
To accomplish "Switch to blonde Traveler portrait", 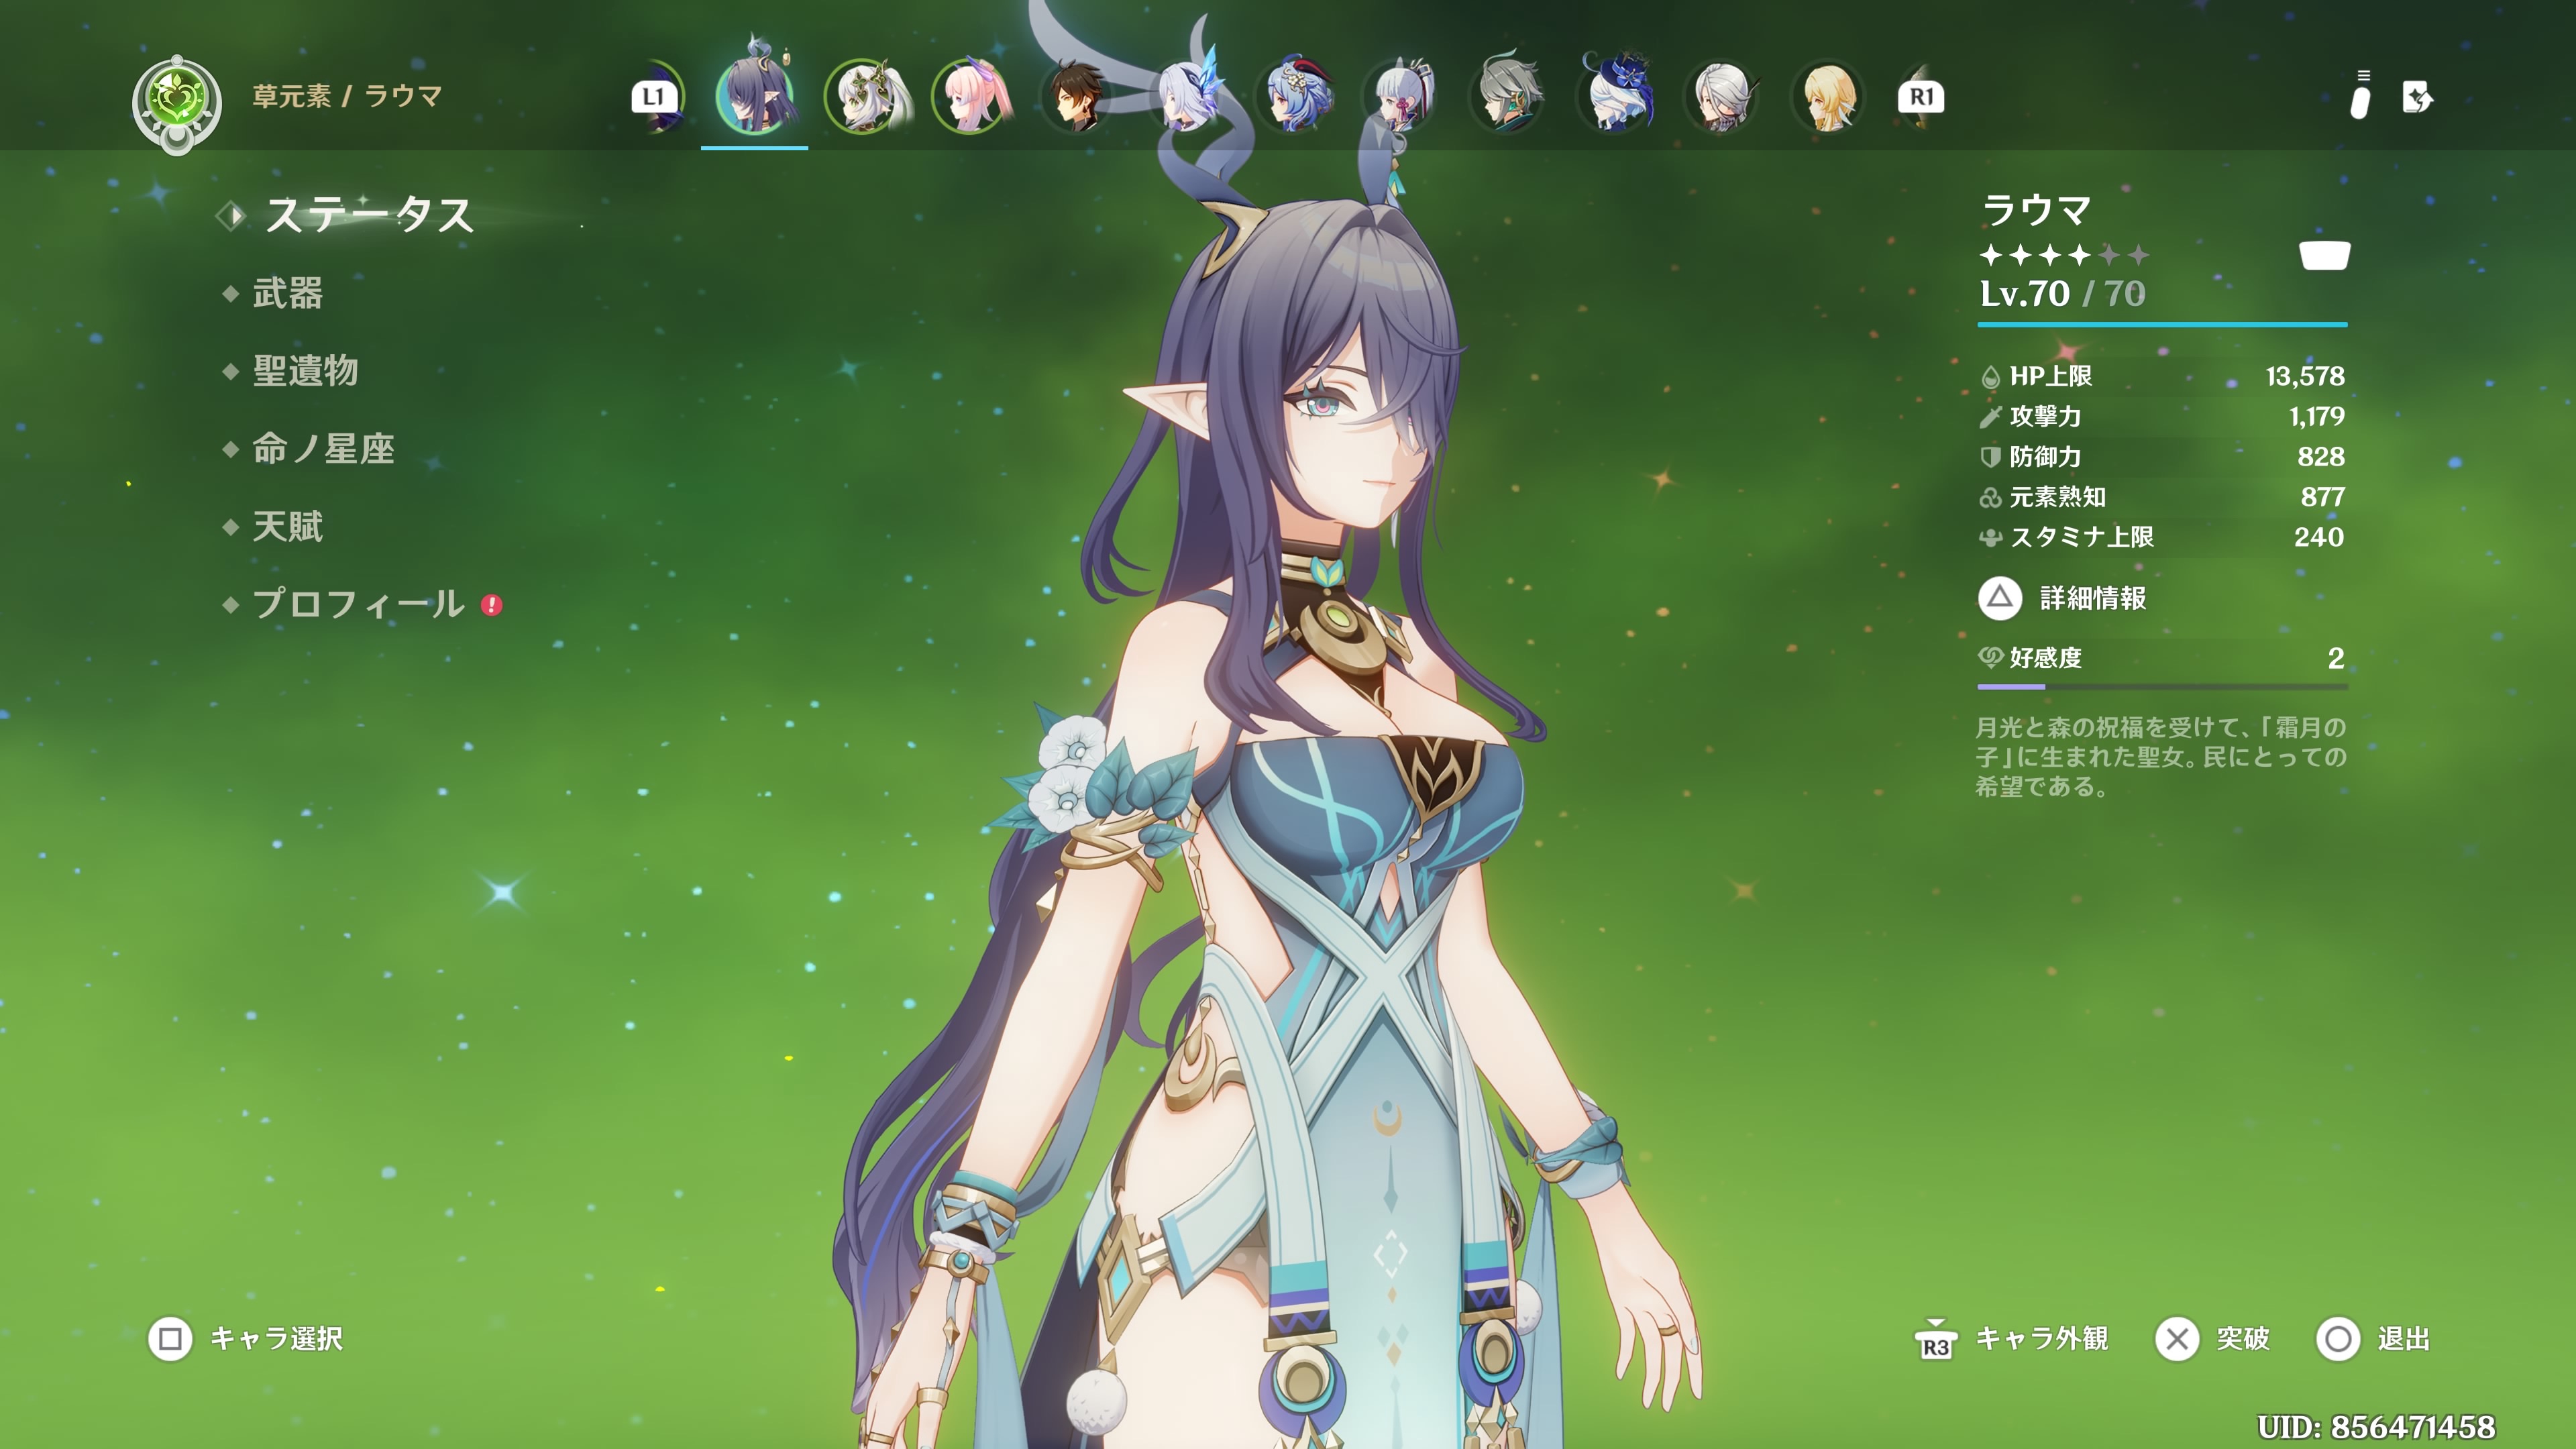I will (1829, 96).
